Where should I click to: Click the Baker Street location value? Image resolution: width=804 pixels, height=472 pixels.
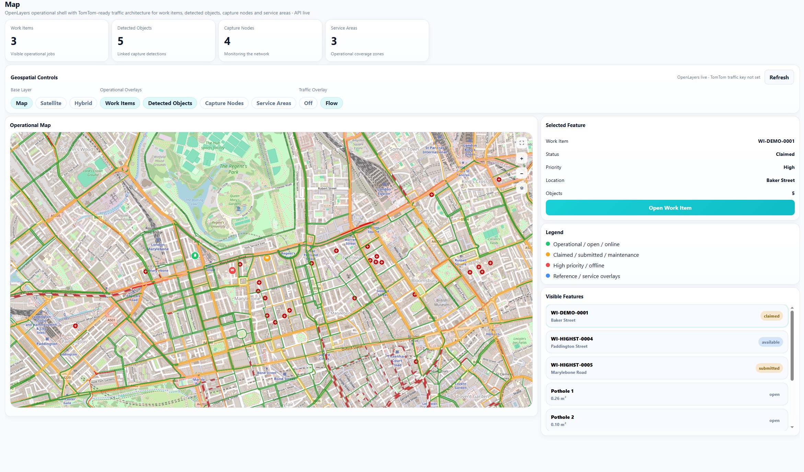click(x=780, y=180)
